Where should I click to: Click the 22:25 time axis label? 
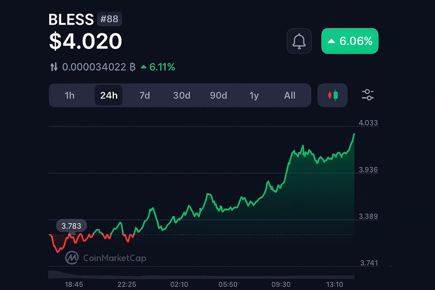pos(127,285)
